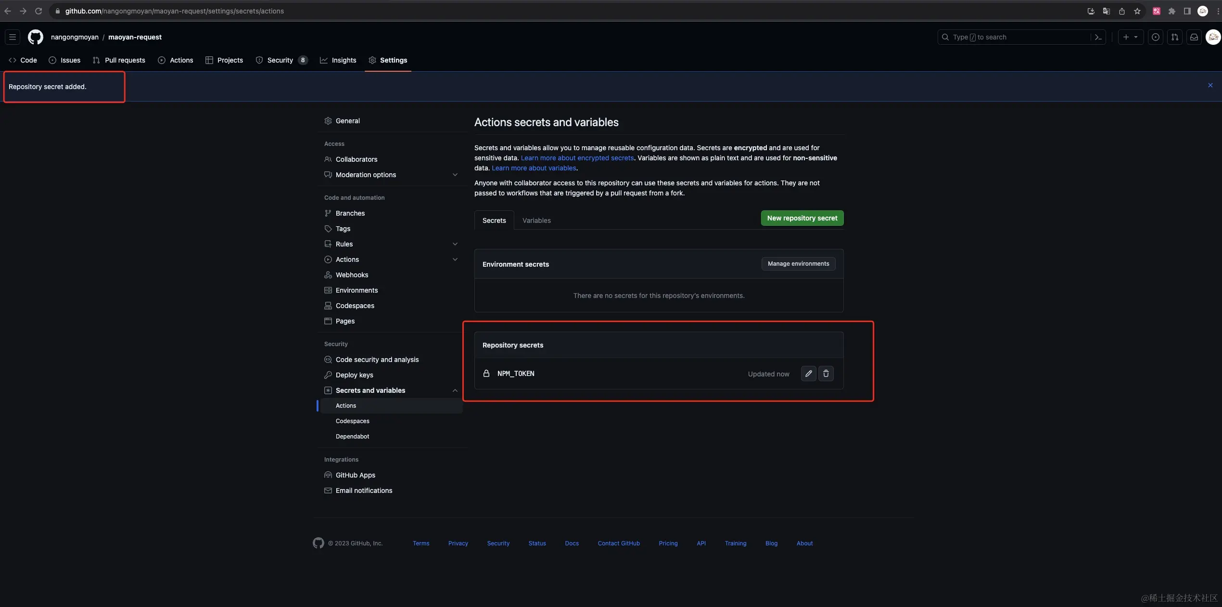Open the notifications inbox icon

coord(1194,37)
